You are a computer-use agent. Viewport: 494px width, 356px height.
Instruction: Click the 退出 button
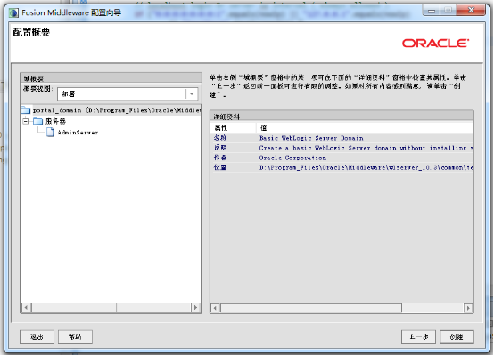(x=37, y=336)
